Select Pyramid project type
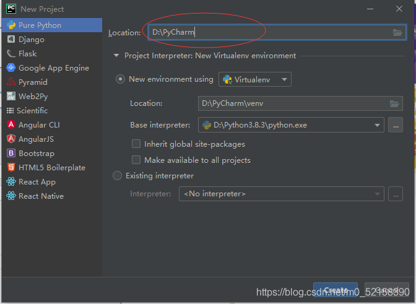The height and width of the screenshot is (304, 416). [x=52, y=82]
